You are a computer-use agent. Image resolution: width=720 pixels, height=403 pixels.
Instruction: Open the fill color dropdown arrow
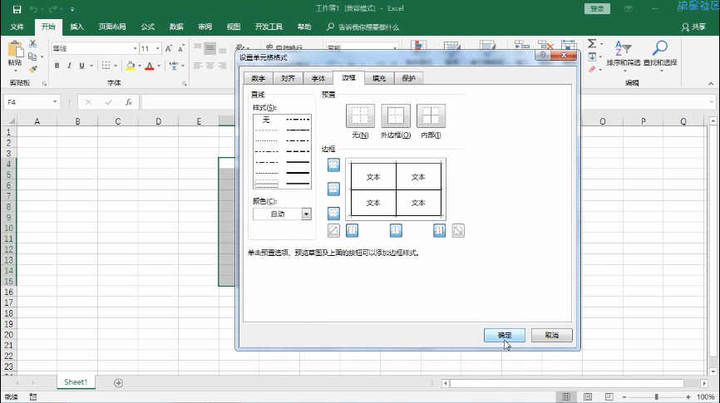click(140, 66)
